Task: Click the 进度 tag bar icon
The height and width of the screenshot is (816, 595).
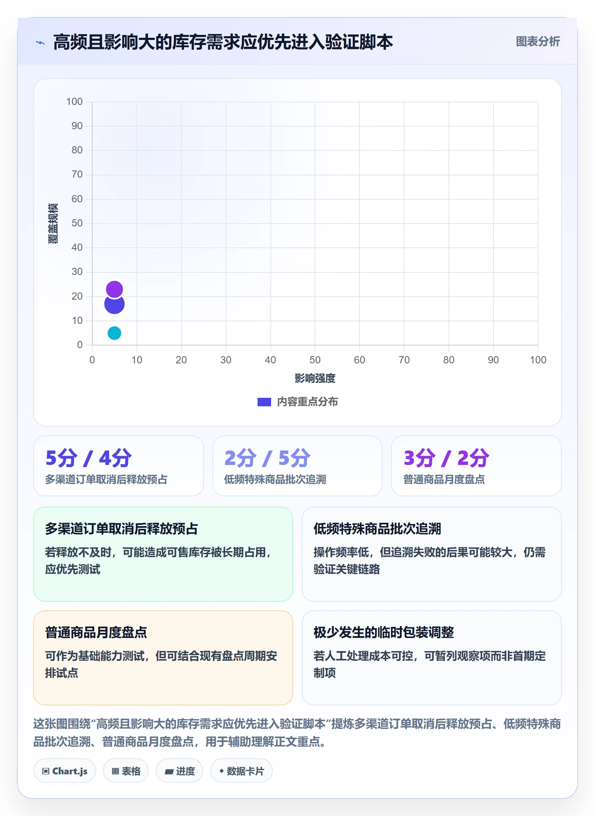Action: point(169,771)
